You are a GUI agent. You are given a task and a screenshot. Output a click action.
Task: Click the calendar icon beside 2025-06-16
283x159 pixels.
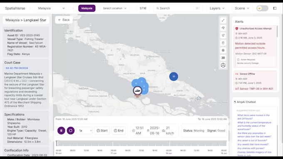[x=148, y=130]
